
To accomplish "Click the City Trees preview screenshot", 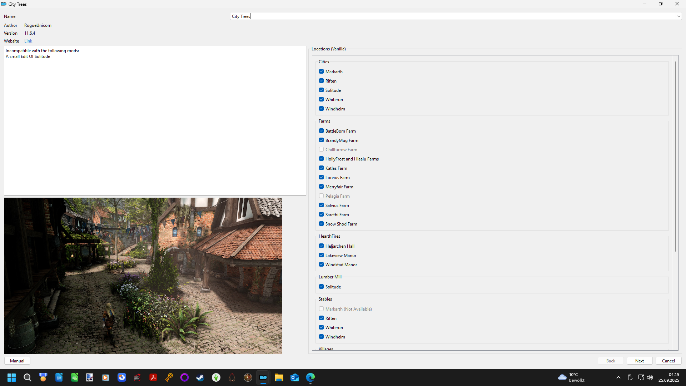I will tap(143, 276).
